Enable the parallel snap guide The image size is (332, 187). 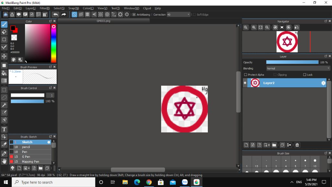(81, 14)
